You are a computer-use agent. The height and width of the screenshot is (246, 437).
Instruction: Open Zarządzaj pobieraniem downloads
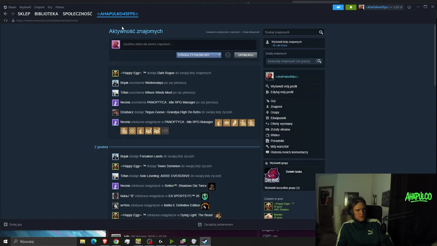click(215, 224)
